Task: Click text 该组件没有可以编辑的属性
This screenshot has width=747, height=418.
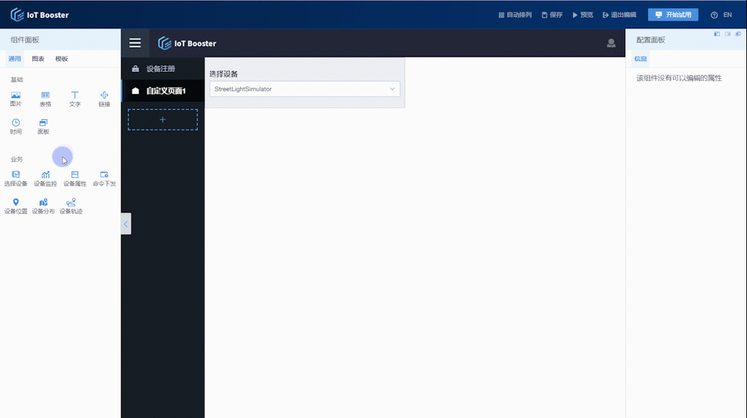Action: pos(679,78)
